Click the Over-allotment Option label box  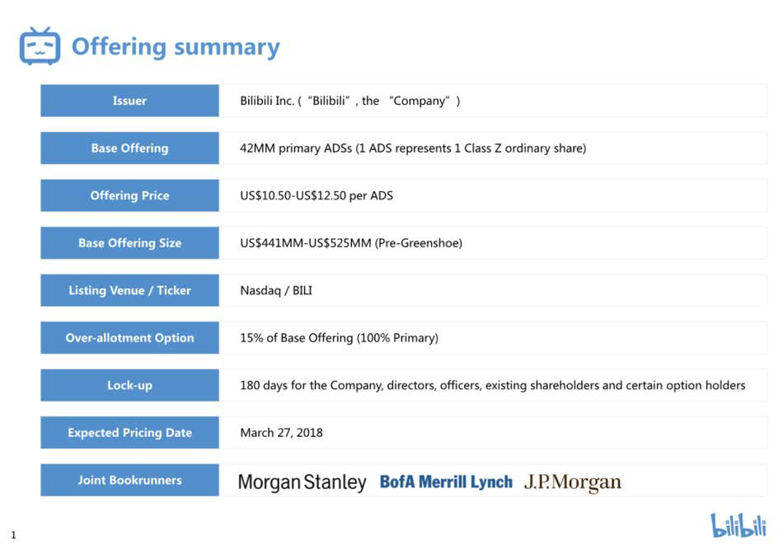click(x=130, y=338)
